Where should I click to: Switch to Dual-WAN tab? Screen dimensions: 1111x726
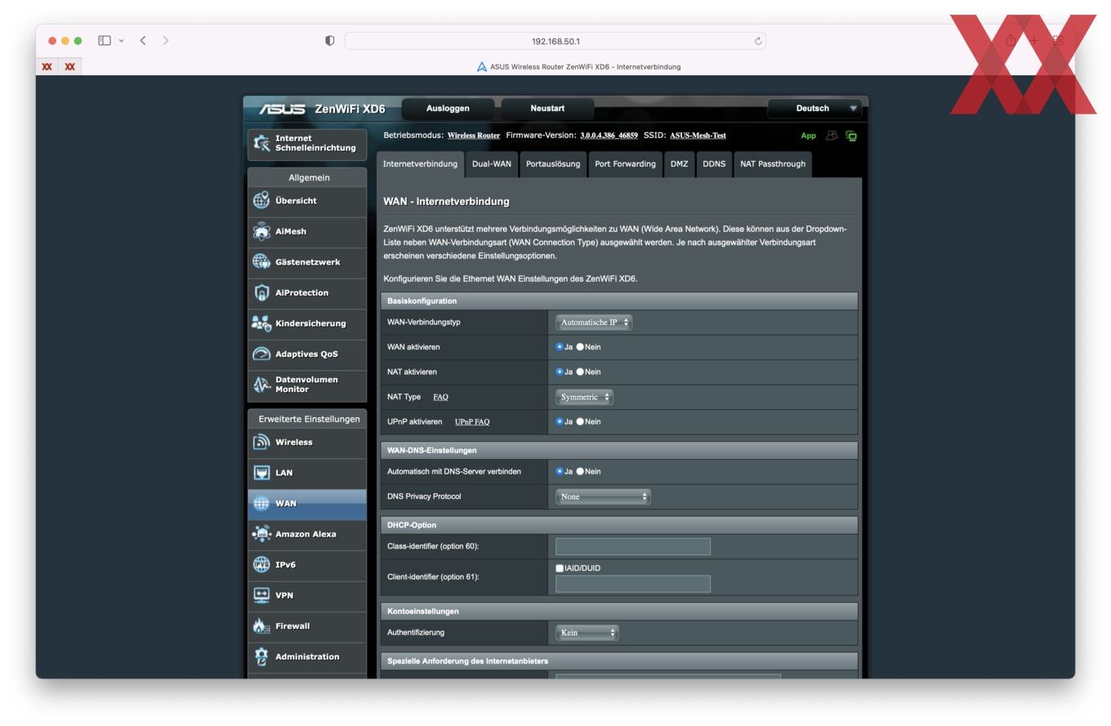pyautogui.click(x=492, y=164)
